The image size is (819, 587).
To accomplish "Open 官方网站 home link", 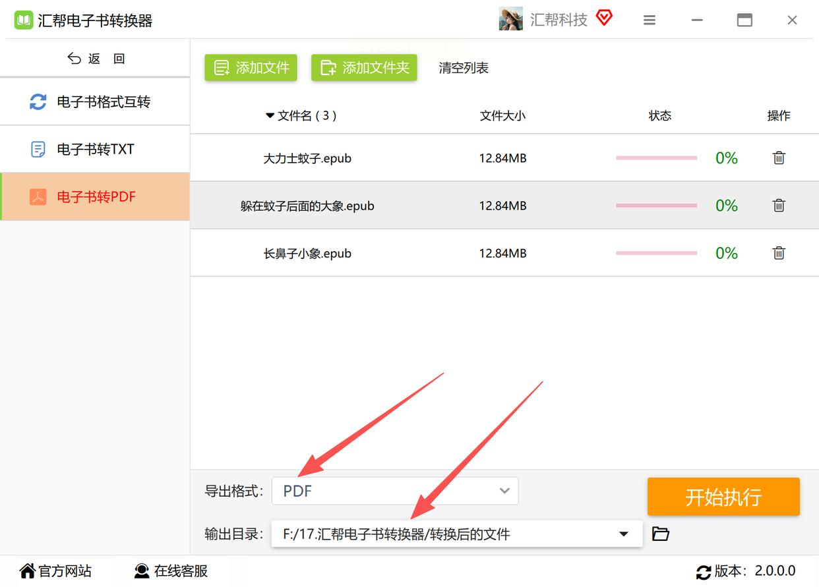I will (55, 571).
